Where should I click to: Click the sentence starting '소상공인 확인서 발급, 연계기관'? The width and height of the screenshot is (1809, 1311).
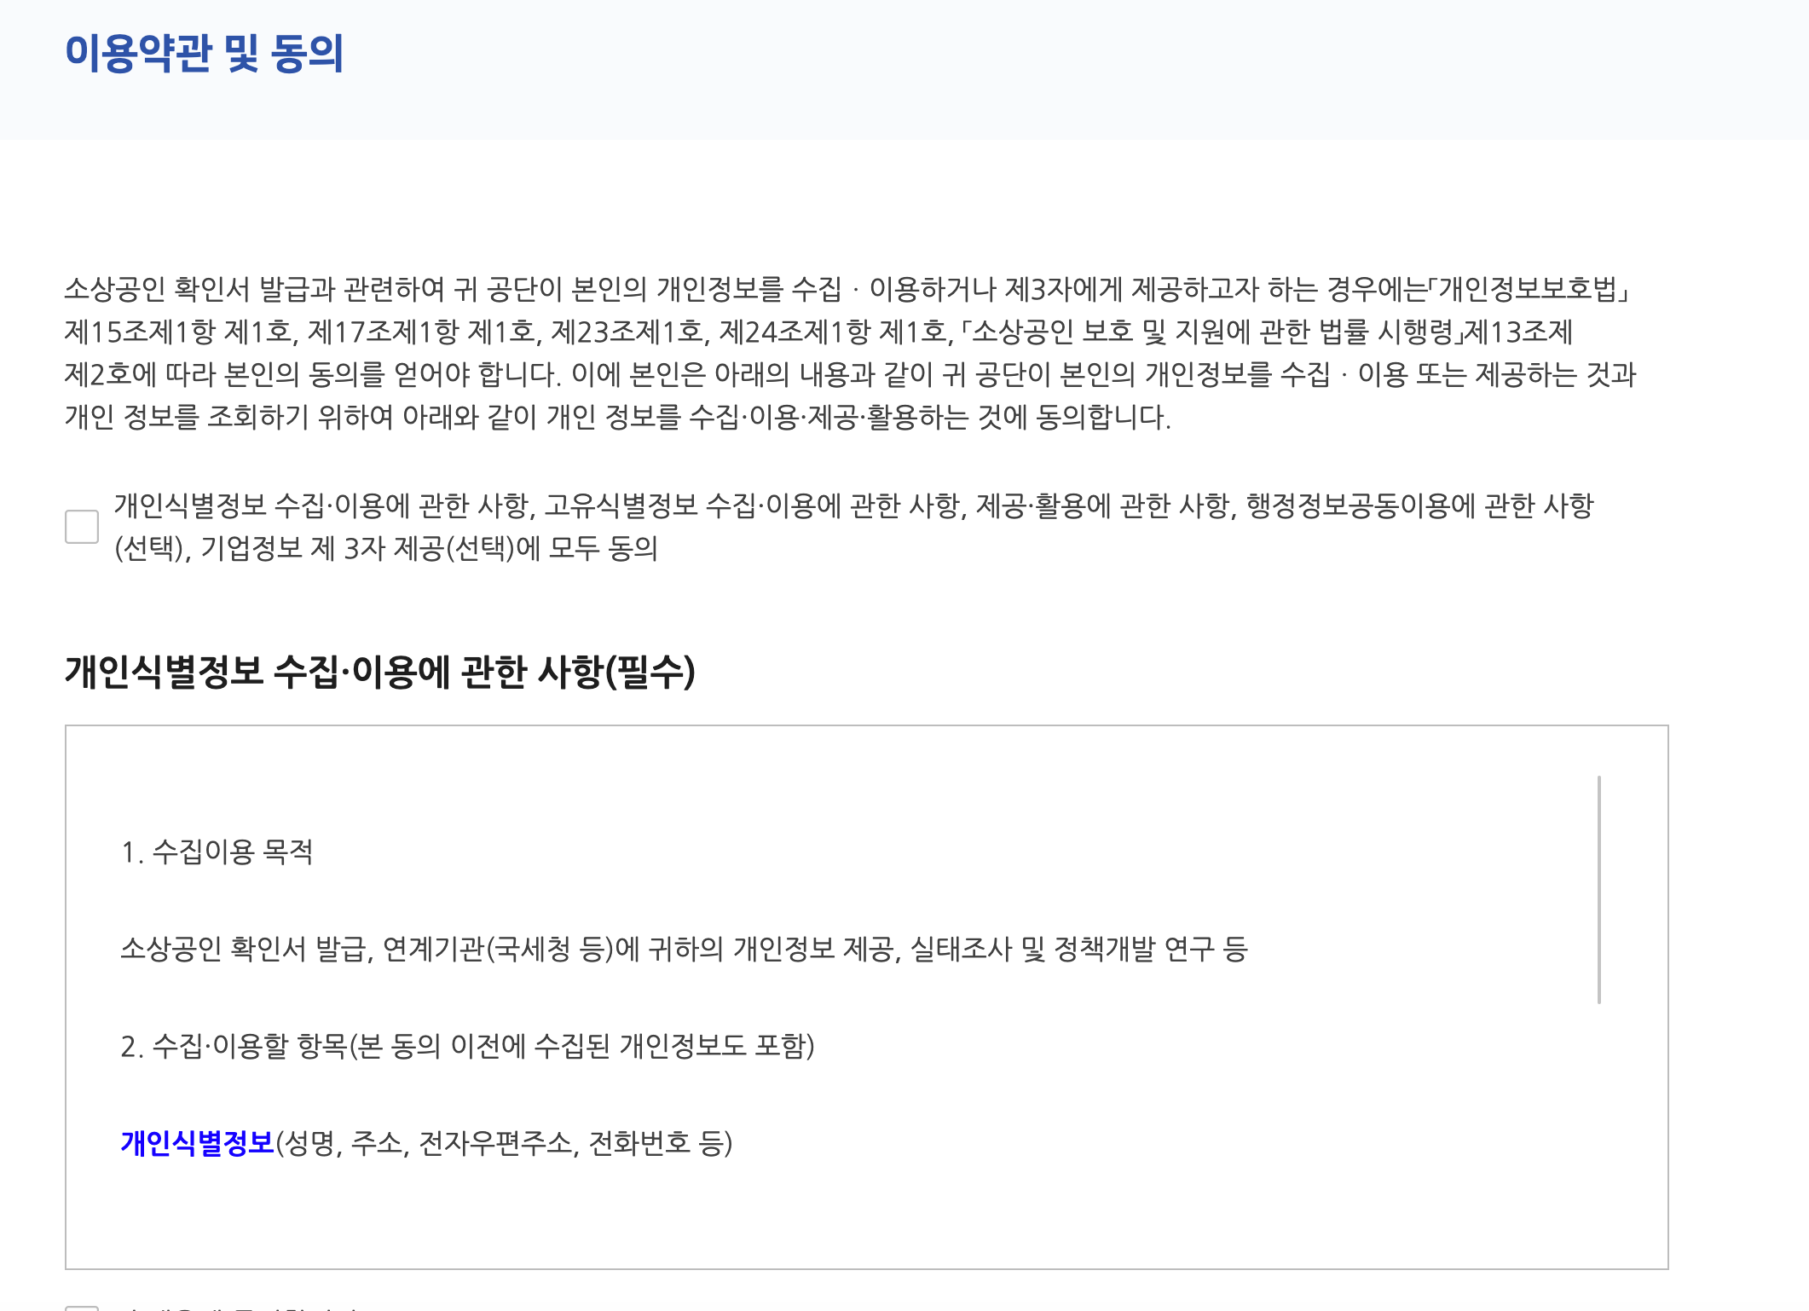(x=684, y=949)
